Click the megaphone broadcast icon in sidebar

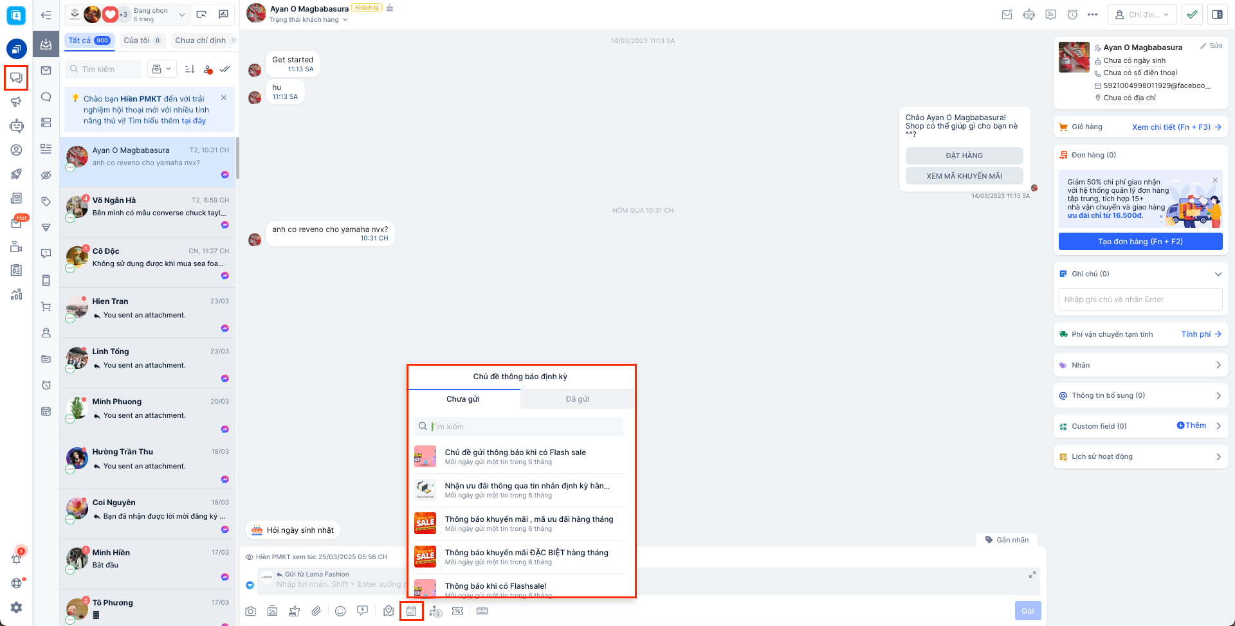16,102
